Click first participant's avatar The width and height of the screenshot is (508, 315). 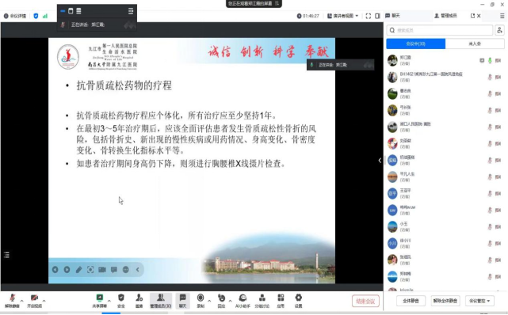[392, 60]
